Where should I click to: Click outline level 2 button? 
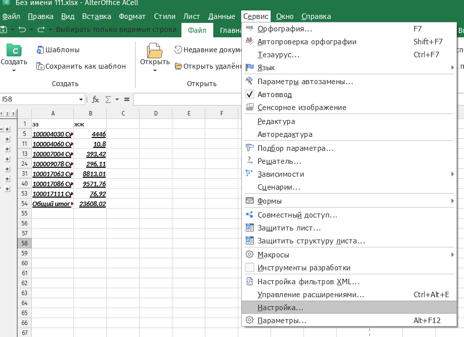coord(7,114)
